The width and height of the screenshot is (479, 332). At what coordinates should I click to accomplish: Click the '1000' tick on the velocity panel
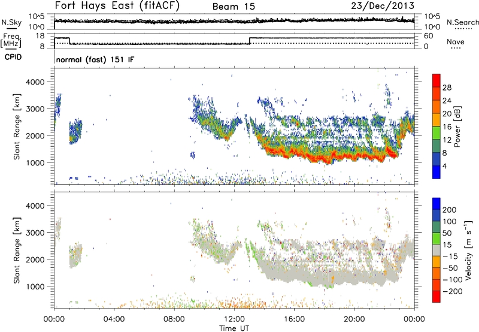coord(35,286)
